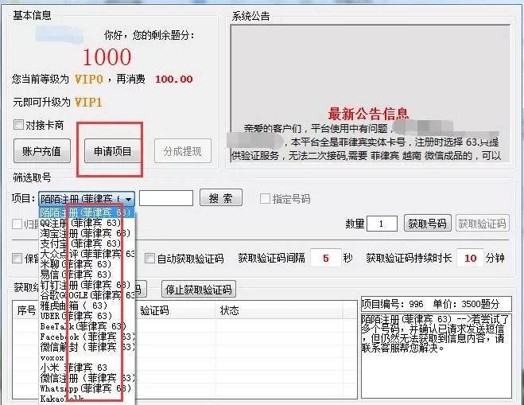Click the 获取验证码持续时长 minutes field
Screen dimensions: 524x405
coord(470,258)
